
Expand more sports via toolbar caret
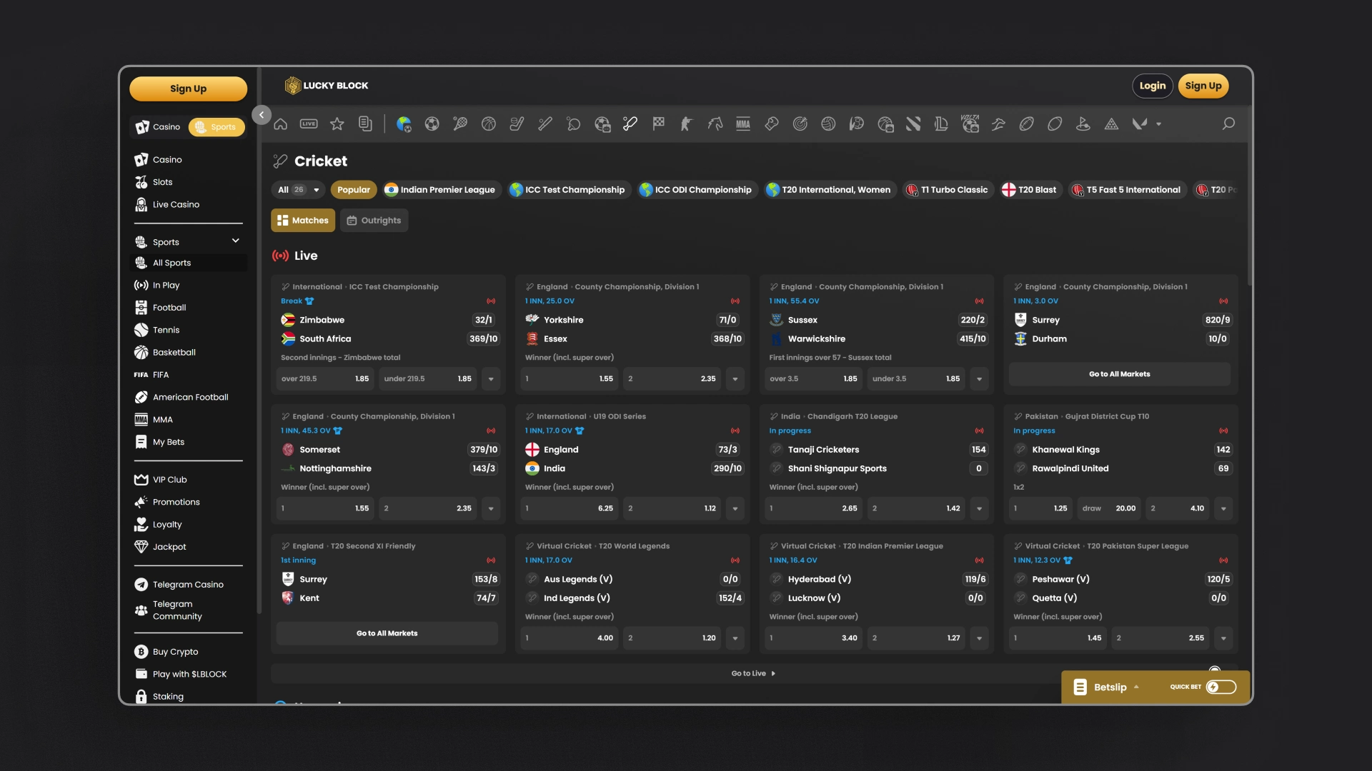(1158, 124)
